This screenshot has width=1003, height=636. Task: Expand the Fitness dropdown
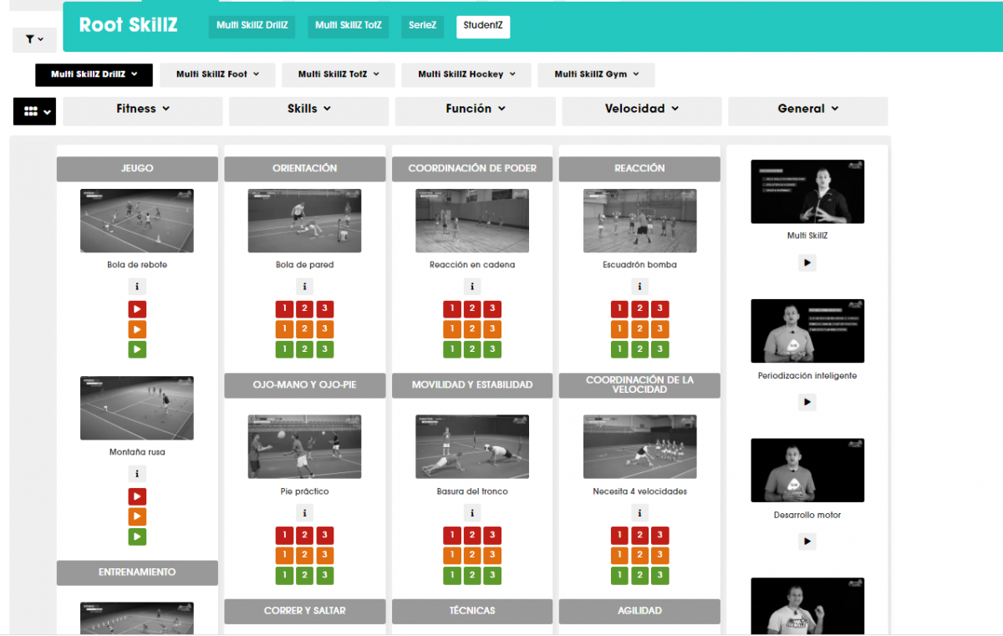click(143, 109)
